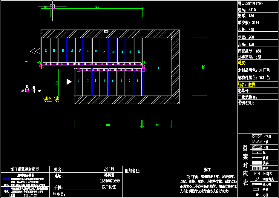Pick the crosshair cursor box at top

coord(52,6)
